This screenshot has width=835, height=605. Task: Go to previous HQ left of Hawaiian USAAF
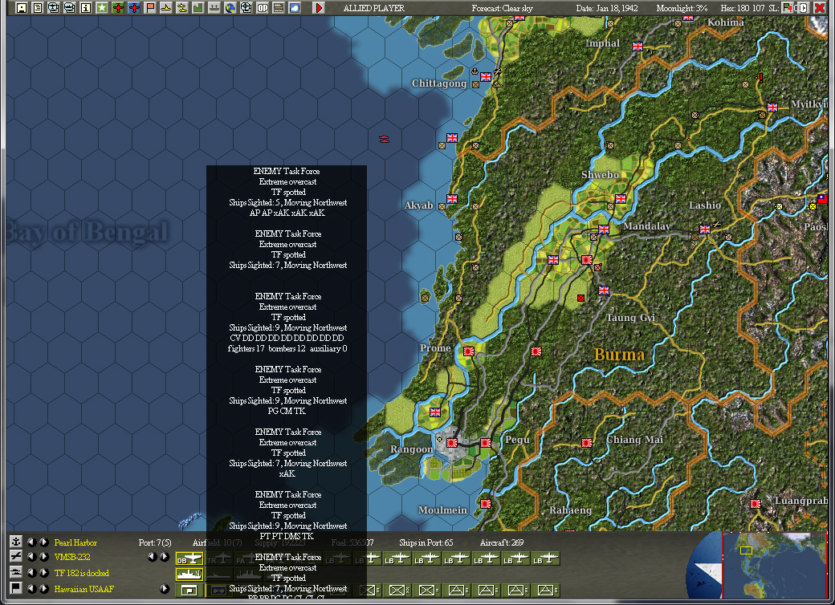32,589
